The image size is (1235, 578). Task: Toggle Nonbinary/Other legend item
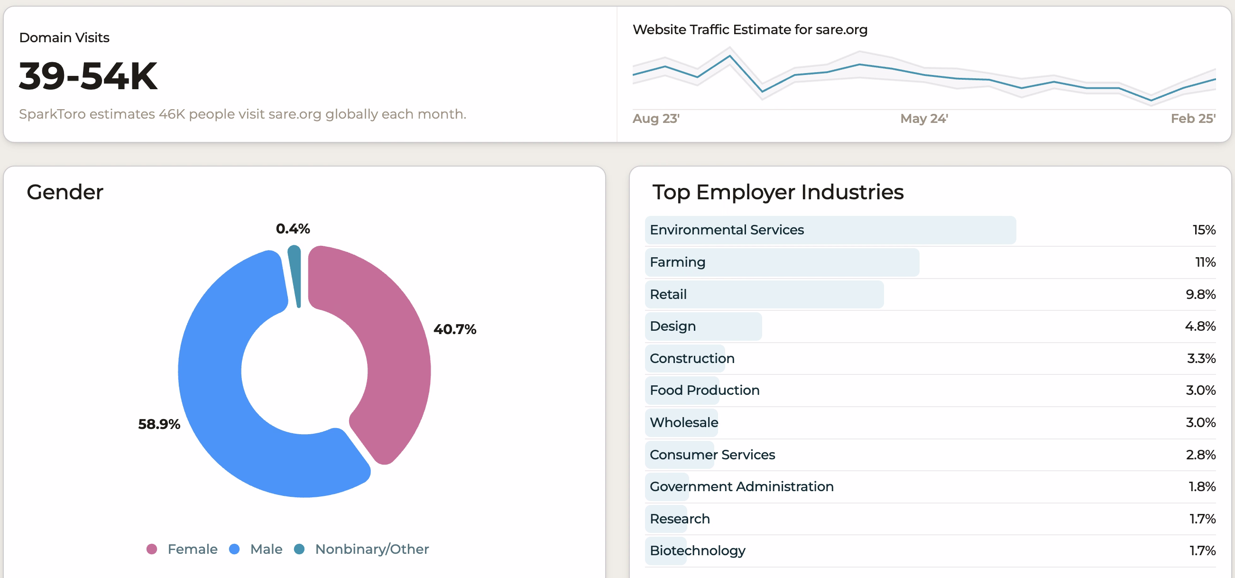[x=371, y=549]
